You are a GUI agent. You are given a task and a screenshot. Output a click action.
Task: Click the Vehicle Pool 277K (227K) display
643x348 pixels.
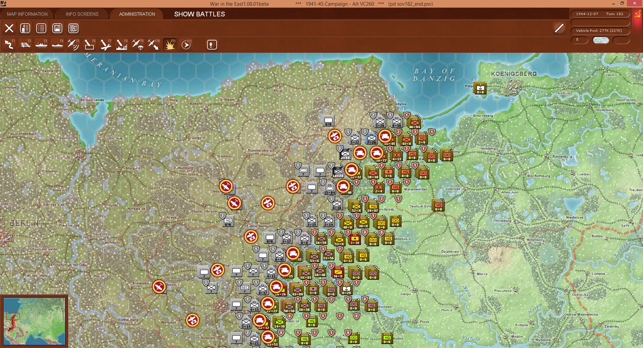(600, 31)
